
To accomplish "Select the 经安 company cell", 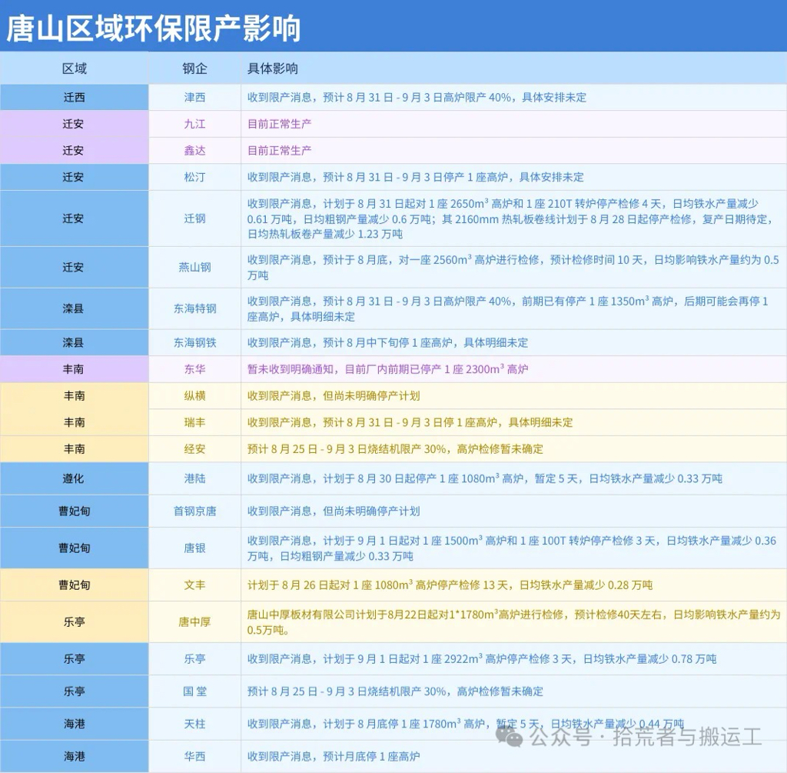I will point(194,449).
